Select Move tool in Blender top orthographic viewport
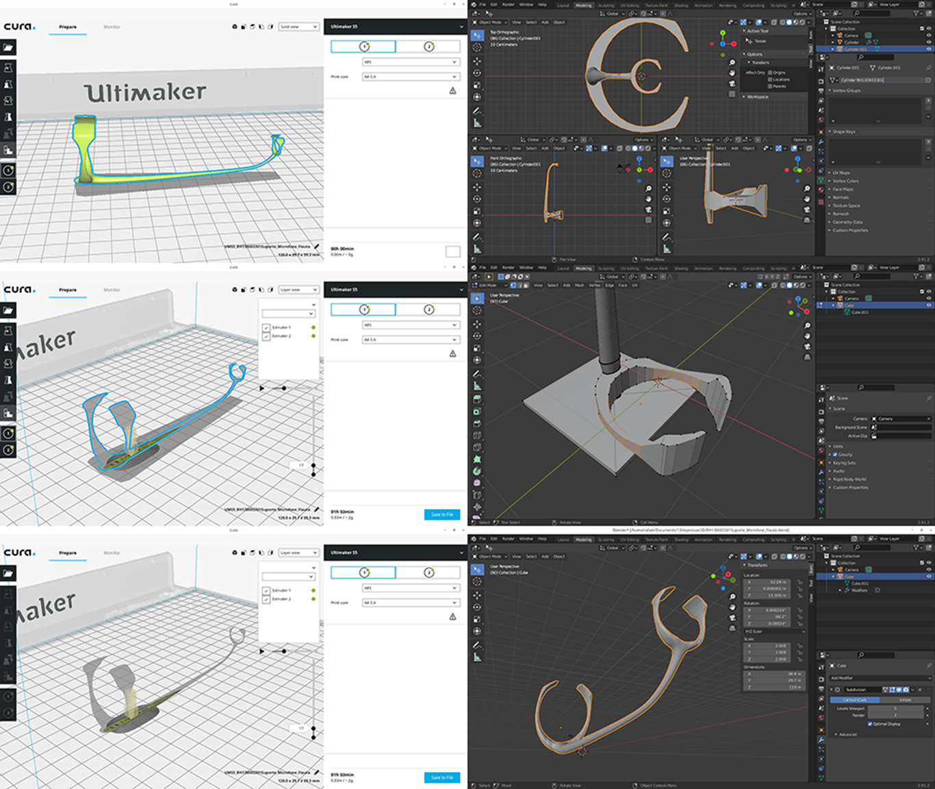Screen dimensions: 935x789 point(477,60)
